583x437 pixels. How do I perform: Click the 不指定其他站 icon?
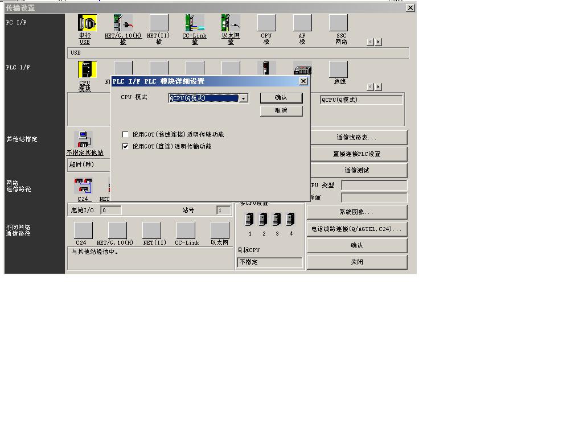(x=84, y=139)
